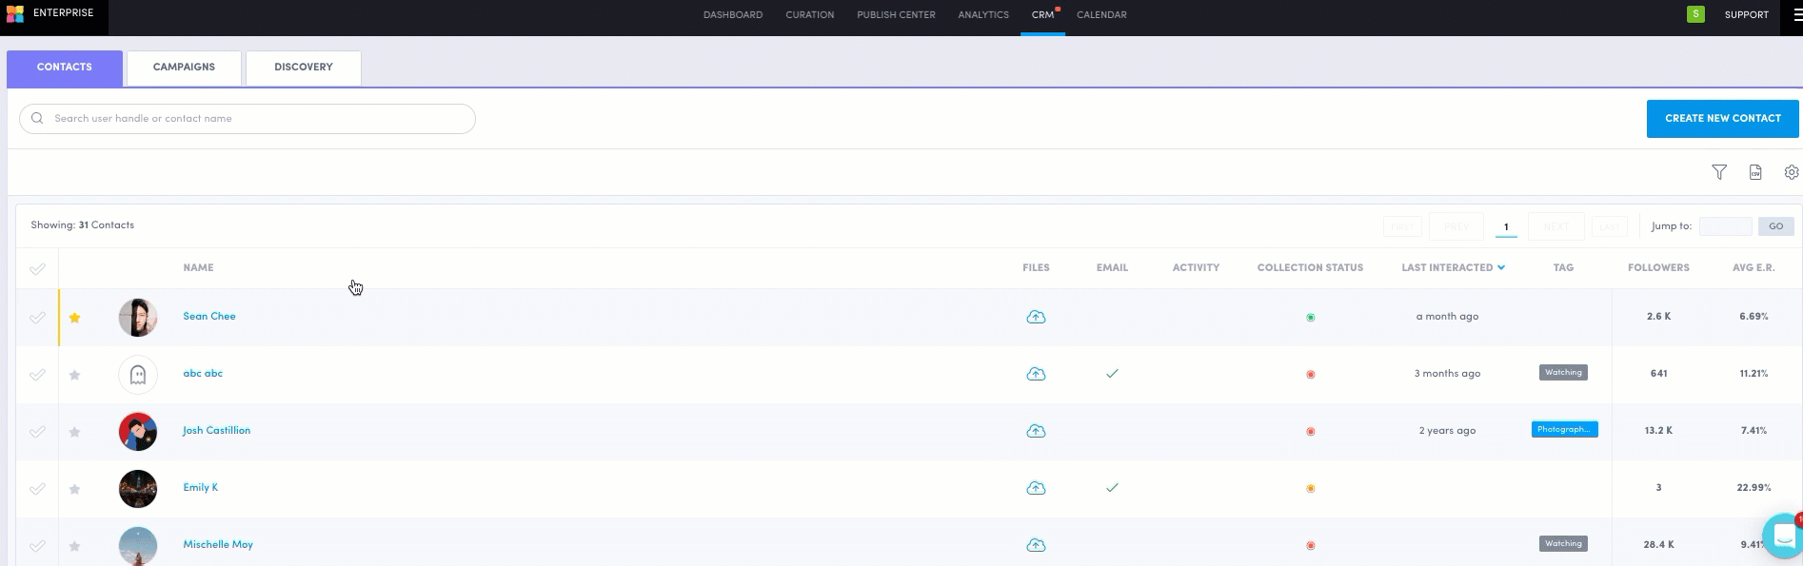Click the upload files icon for Josh Castillion
Screen dimensions: 1803x566
pos(1036,431)
